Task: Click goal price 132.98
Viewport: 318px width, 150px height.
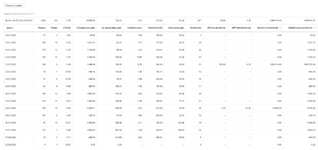Action: pyautogui.click(x=181, y=123)
